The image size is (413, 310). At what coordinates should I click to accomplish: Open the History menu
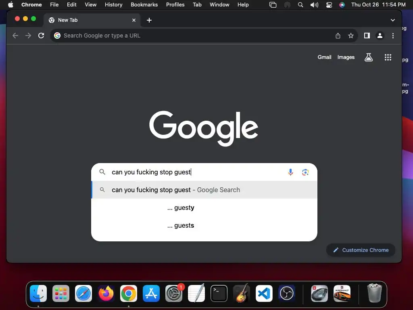coord(113,5)
